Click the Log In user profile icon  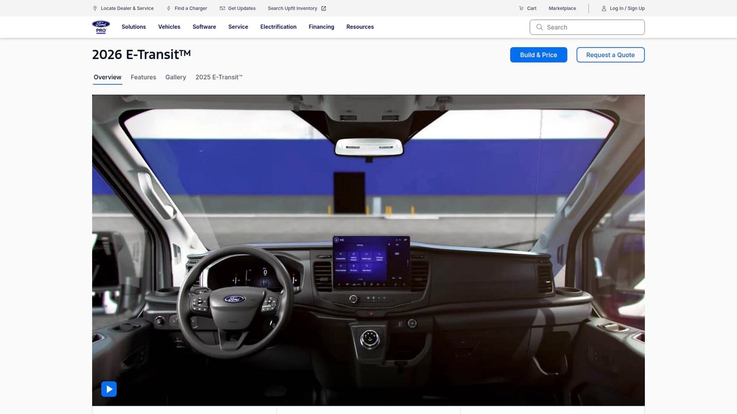click(x=604, y=9)
